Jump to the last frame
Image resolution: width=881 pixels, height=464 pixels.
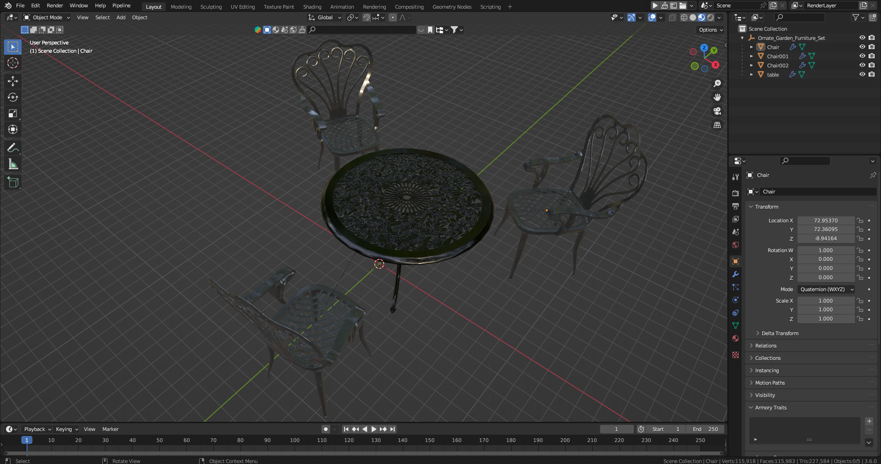[x=392, y=429]
